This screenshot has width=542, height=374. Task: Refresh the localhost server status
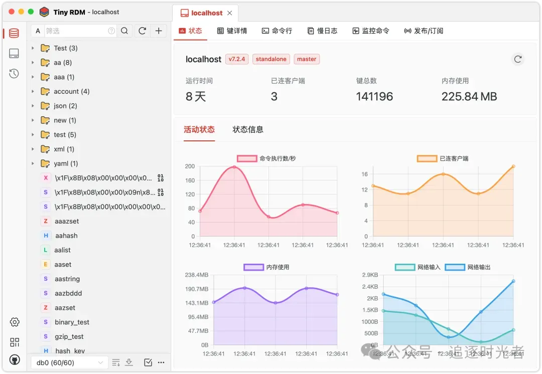(x=518, y=59)
